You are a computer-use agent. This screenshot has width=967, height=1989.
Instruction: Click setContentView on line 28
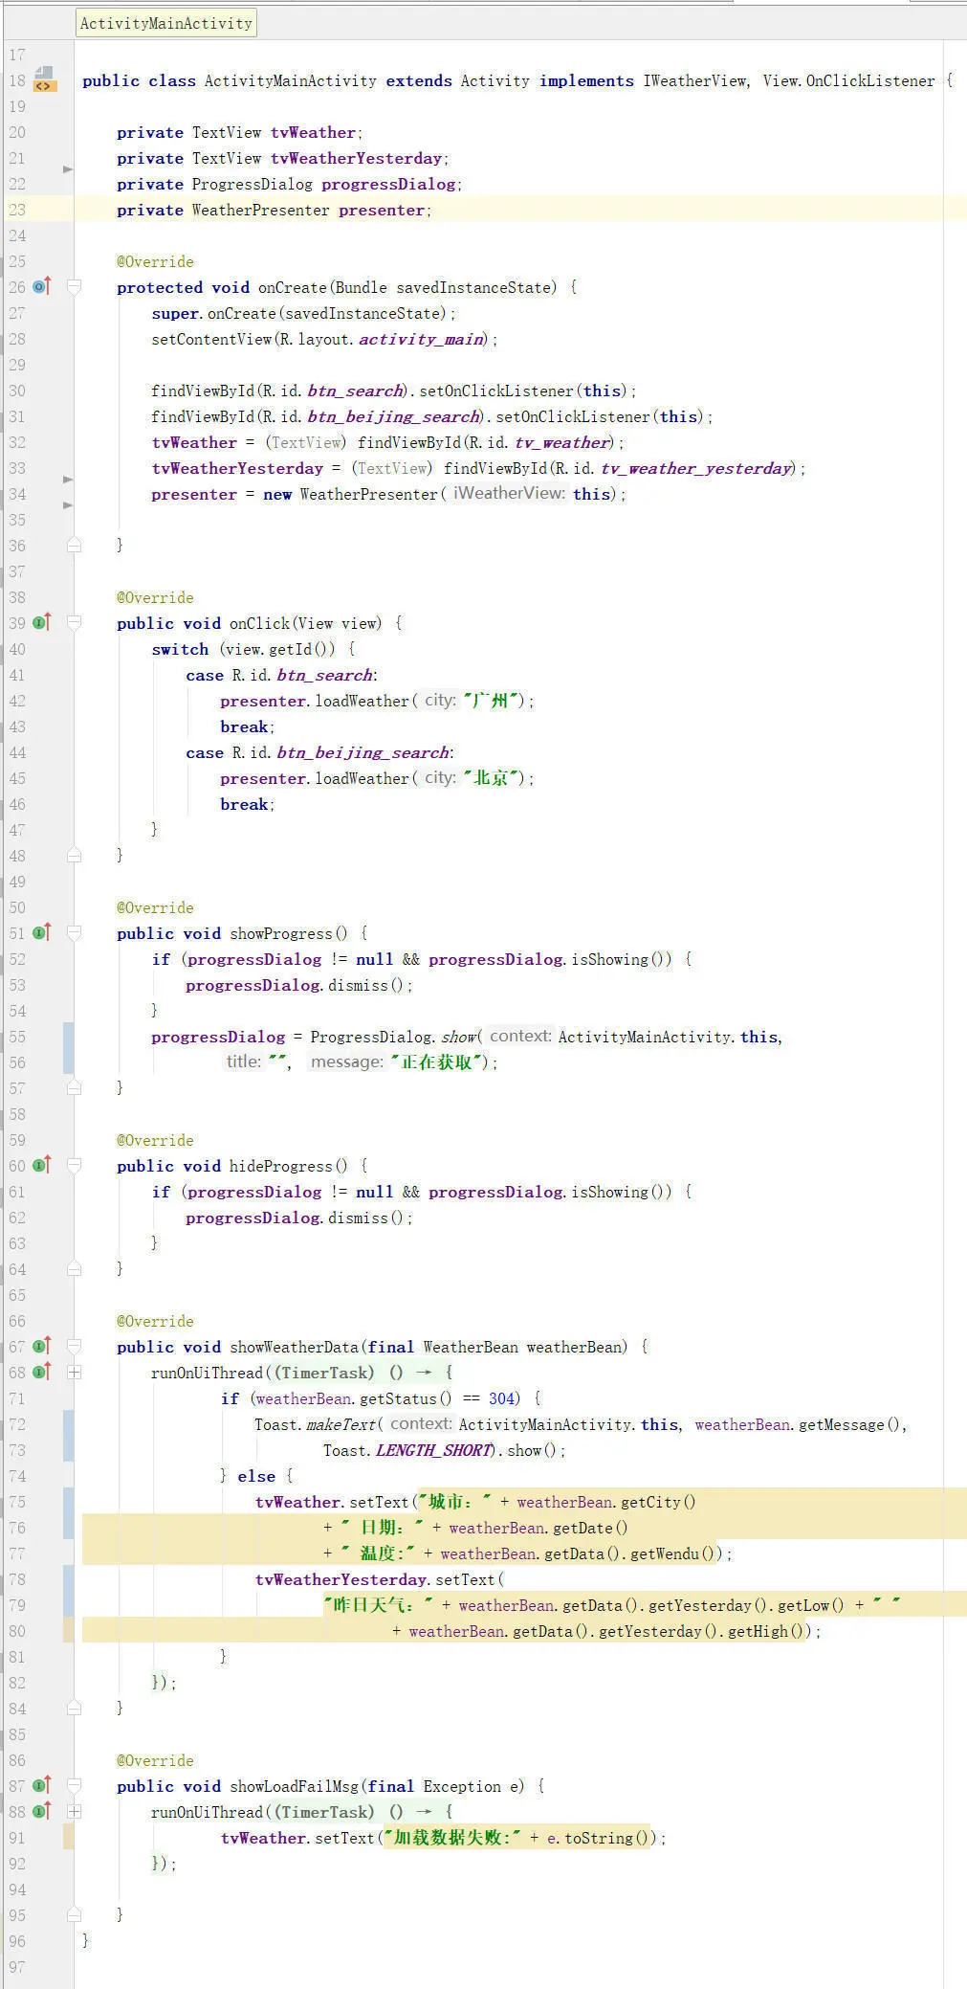point(211,339)
